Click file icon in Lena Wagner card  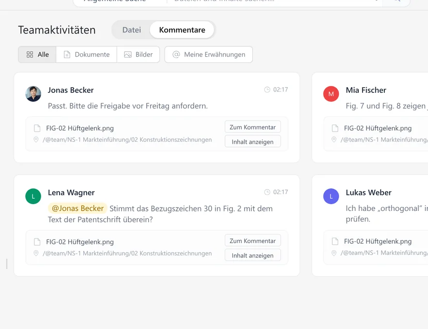click(37, 242)
